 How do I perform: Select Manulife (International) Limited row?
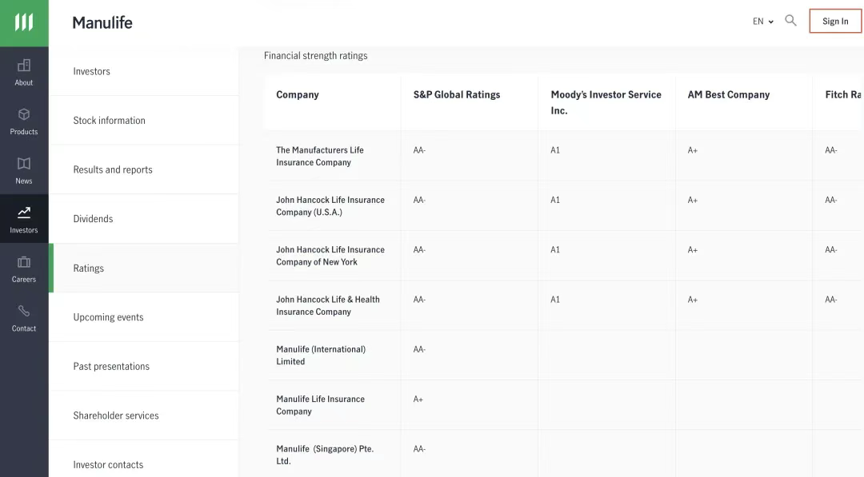[x=321, y=356]
